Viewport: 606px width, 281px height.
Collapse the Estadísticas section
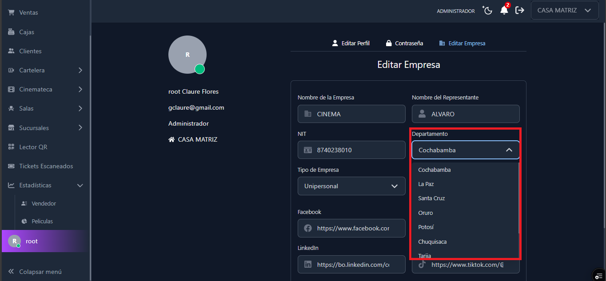point(80,185)
